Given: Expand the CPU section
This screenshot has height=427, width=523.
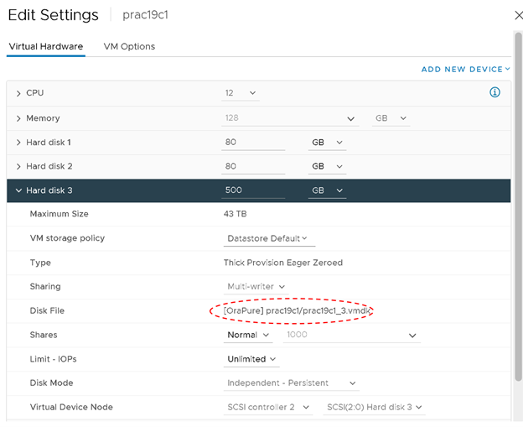Looking at the screenshot, I should 18,93.
